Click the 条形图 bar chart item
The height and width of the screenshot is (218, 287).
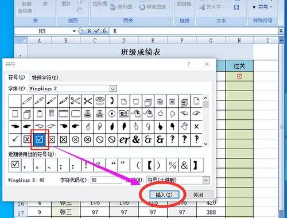point(123,7)
